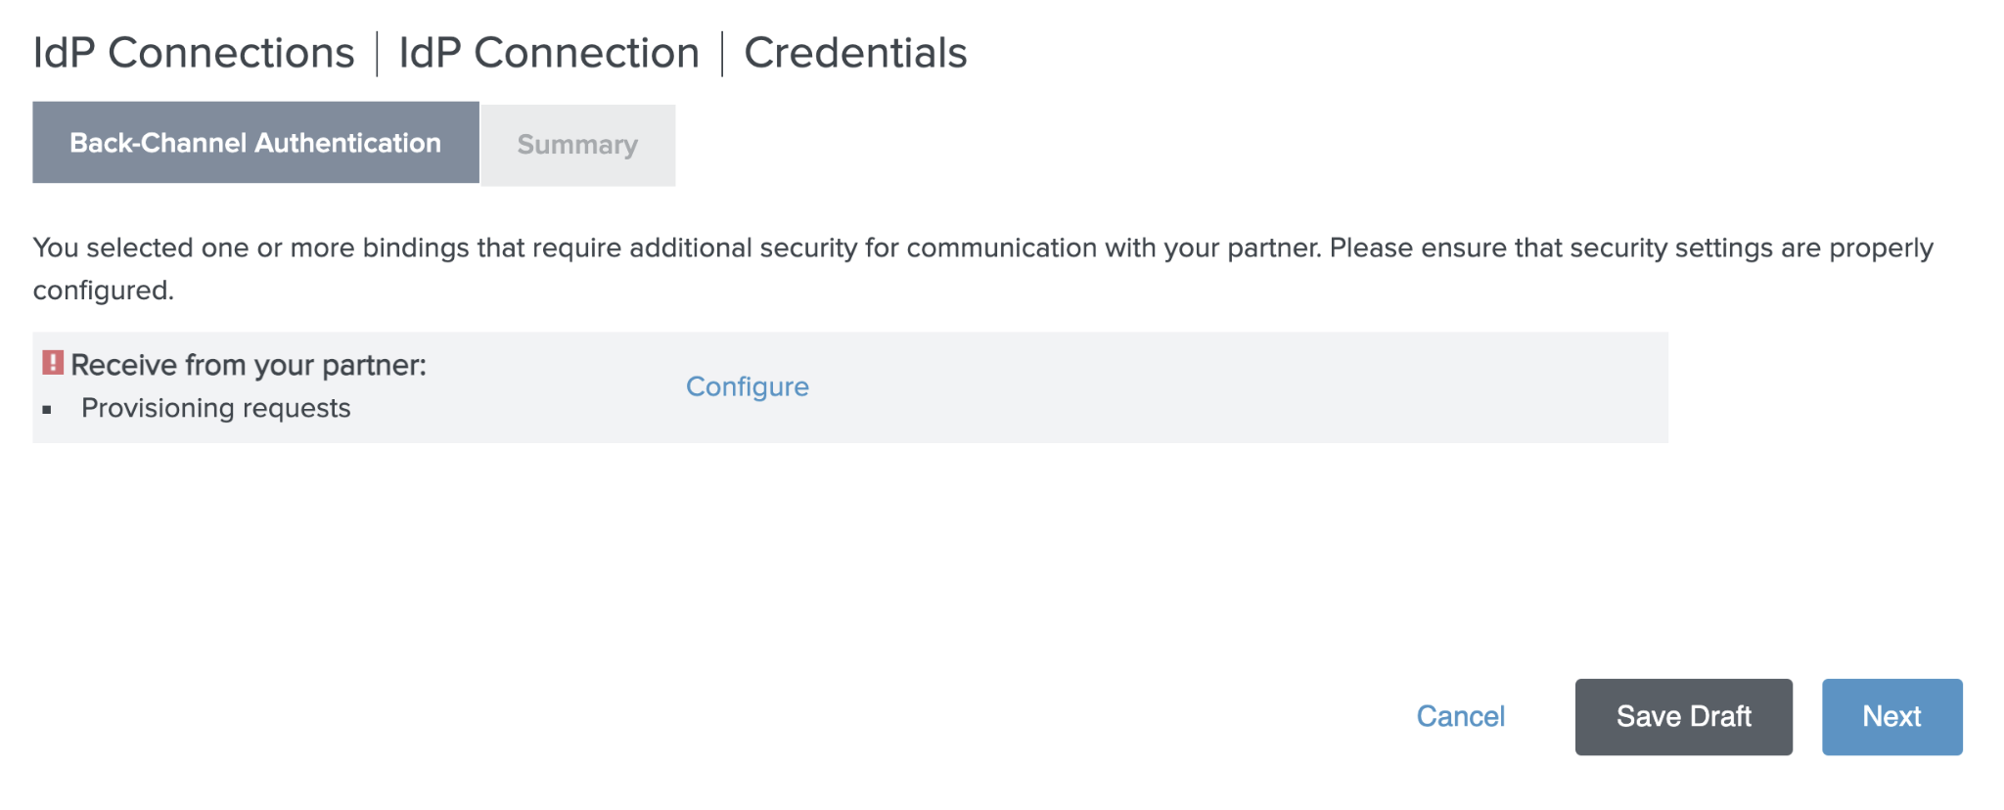This screenshot has height=810, width=2004.
Task: Go to the IdP Connections breadcrumb
Action: pos(194,53)
